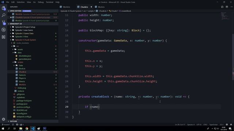Expand the Episode 1 new Game folder
This screenshot has height=131, width=234.
coord(24,30)
